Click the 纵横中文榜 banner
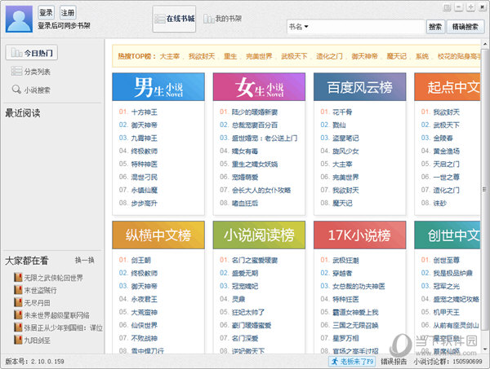Image resolution: width=490 pixels, height=369 pixels. coord(158,235)
